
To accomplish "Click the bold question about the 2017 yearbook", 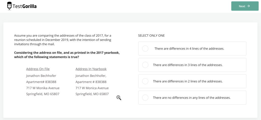I will click(67, 55).
